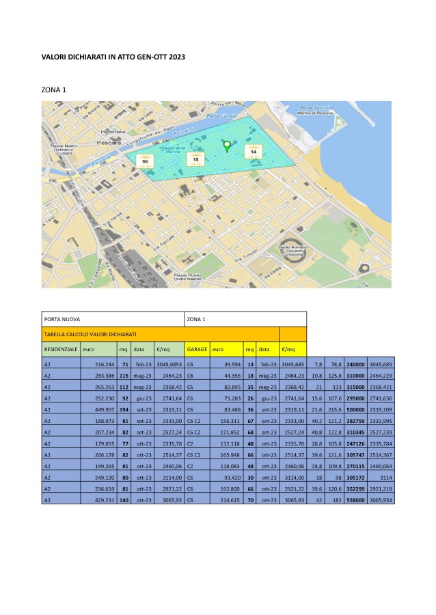Click the Stadio Adriatico stadium on map

click(293, 251)
